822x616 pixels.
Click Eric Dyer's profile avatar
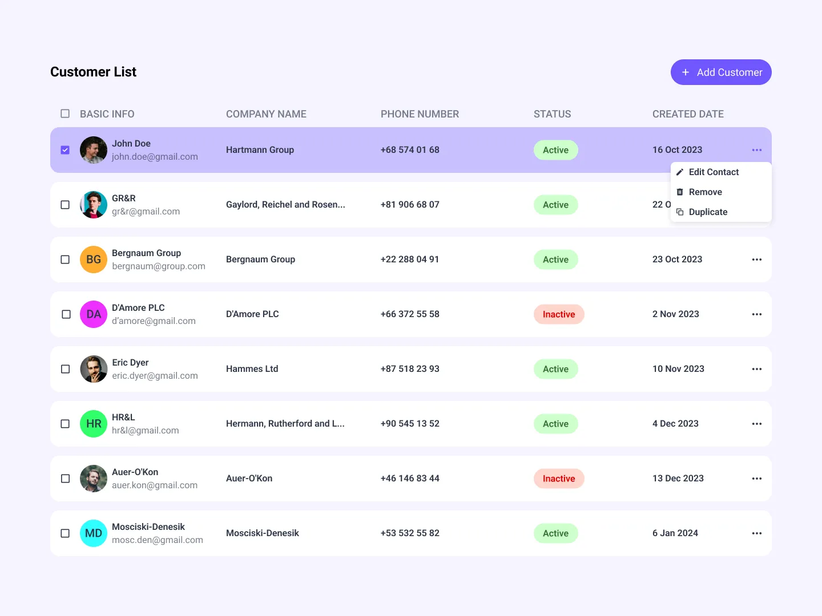click(93, 369)
